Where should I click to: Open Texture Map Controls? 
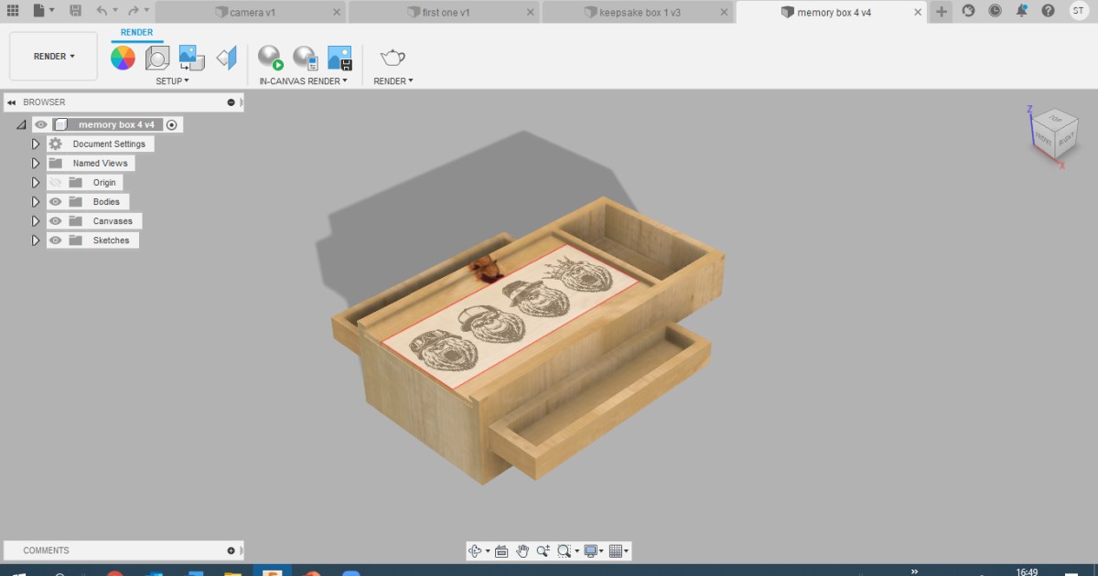190,57
